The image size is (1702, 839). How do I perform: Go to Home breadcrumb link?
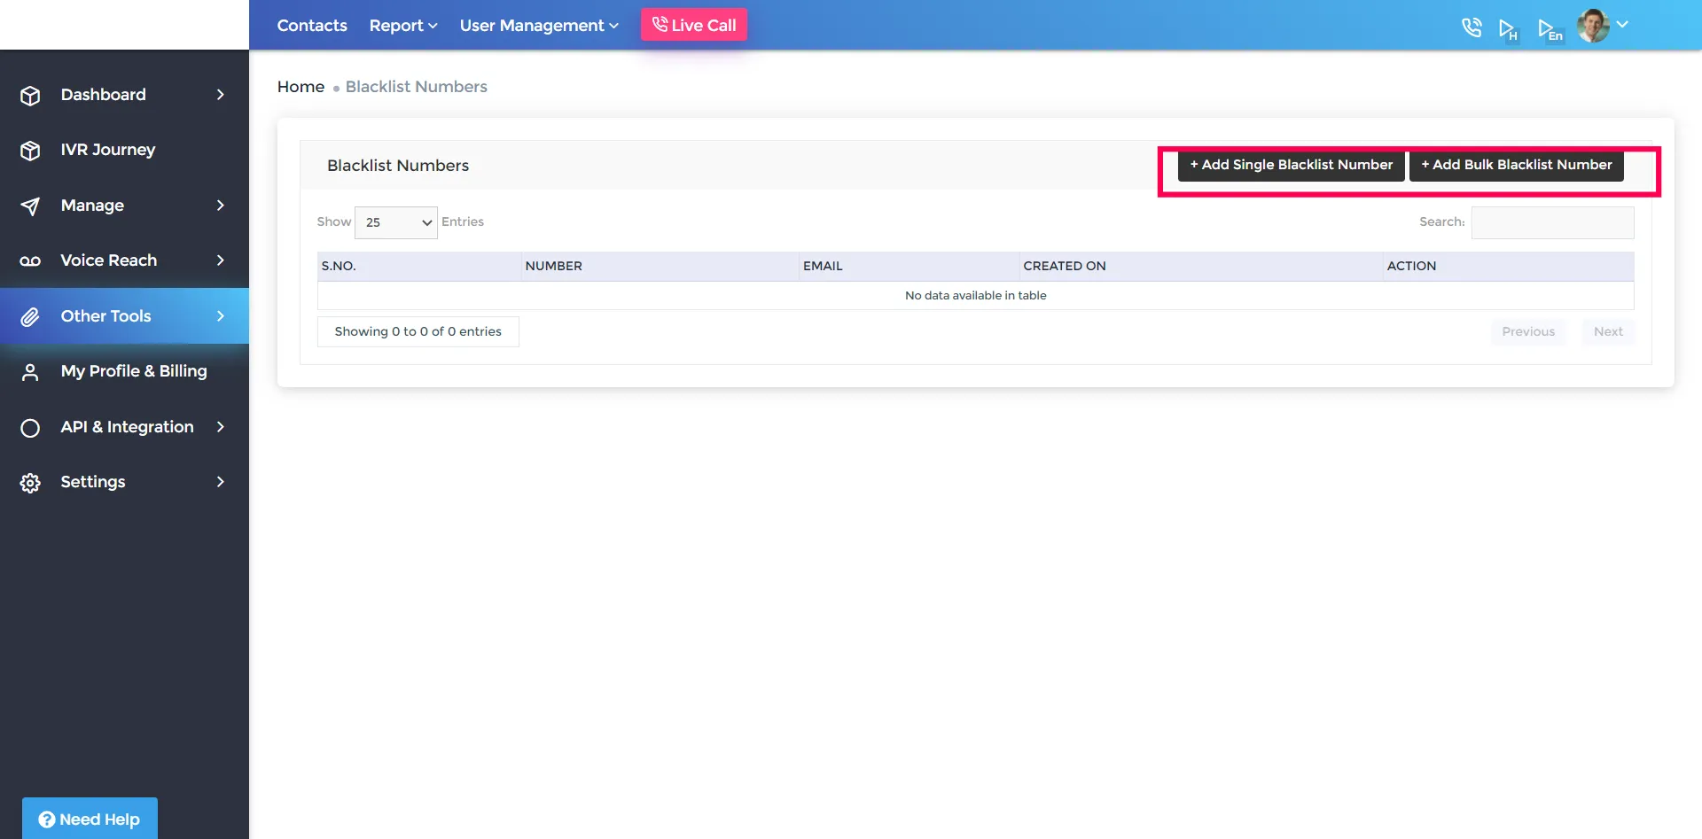pos(301,87)
